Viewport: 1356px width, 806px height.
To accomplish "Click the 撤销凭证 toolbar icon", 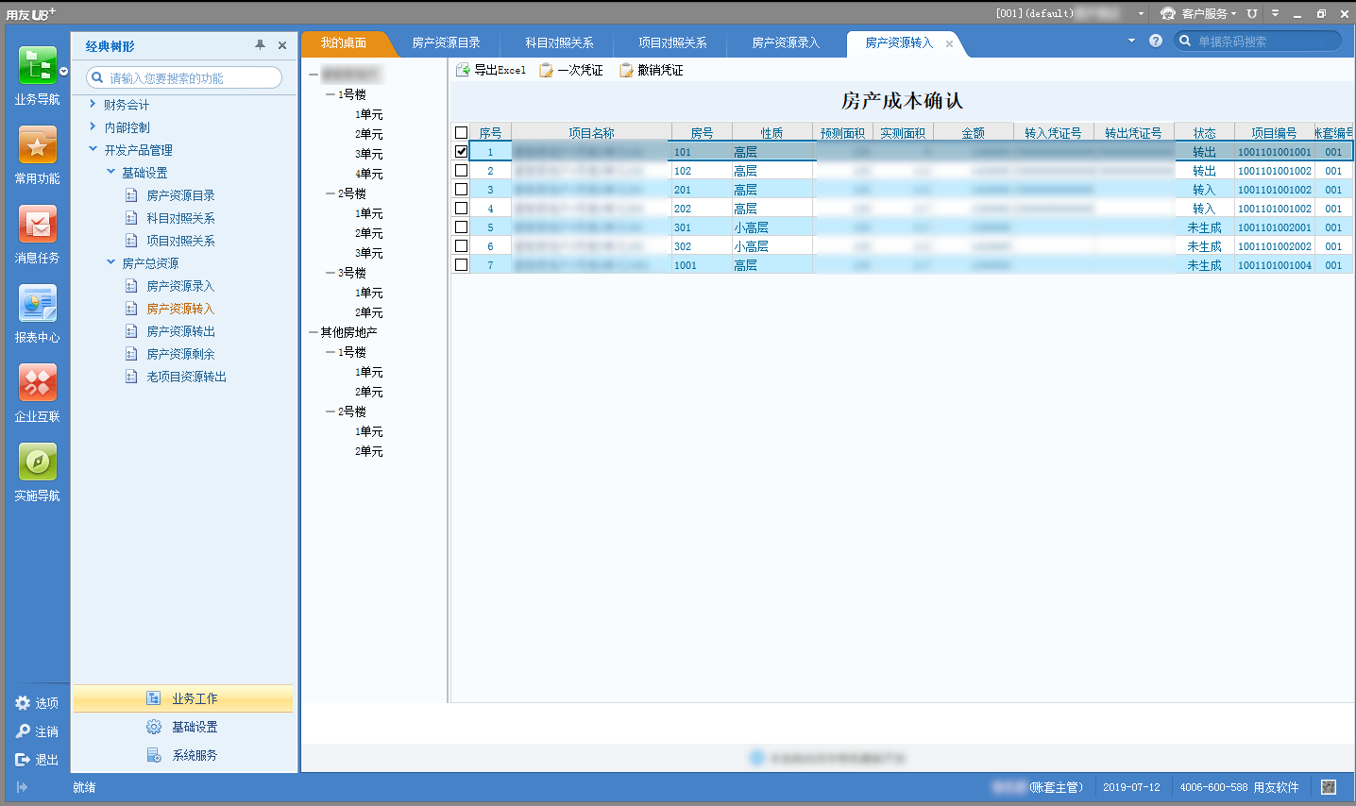I will (627, 70).
